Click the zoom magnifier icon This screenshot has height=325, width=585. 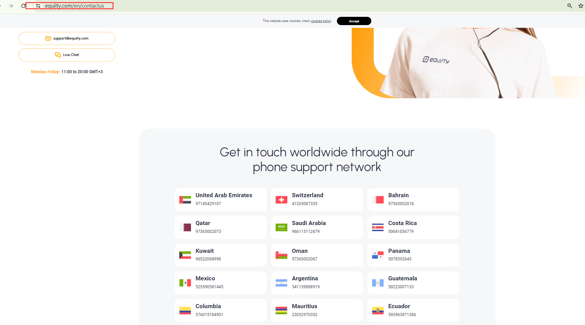(570, 6)
